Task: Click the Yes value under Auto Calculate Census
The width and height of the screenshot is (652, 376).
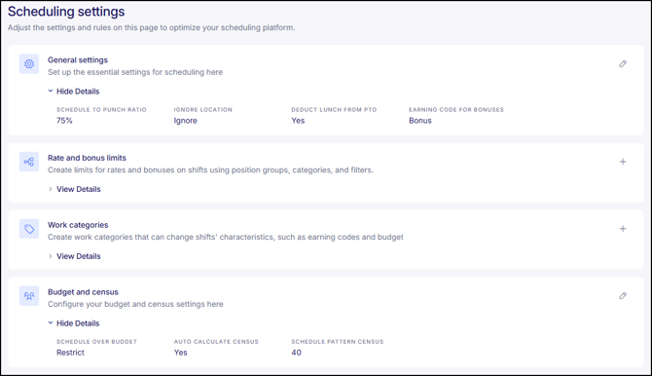Action: pyautogui.click(x=180, y=353)
